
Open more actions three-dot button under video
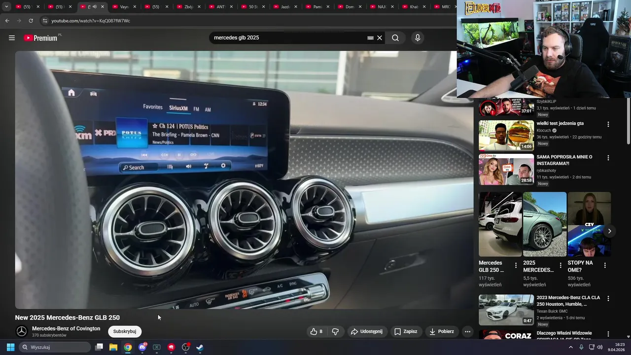pyautogui.click(x=467, y=331)
